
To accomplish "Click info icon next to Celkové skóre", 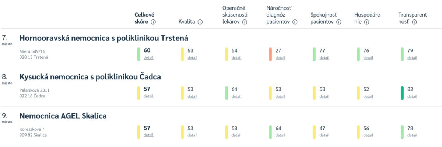I will tap(154, 22).
